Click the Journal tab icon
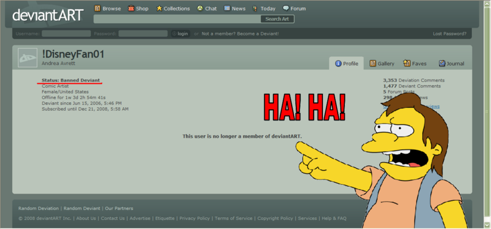Viewport: 491px width, 229px height. click(x=442, y=64)
